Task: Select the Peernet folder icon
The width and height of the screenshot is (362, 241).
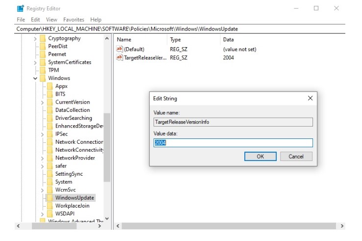Action: 43,54
